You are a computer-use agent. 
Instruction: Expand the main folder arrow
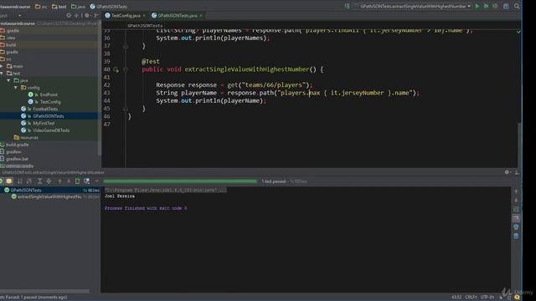[2, 66]
